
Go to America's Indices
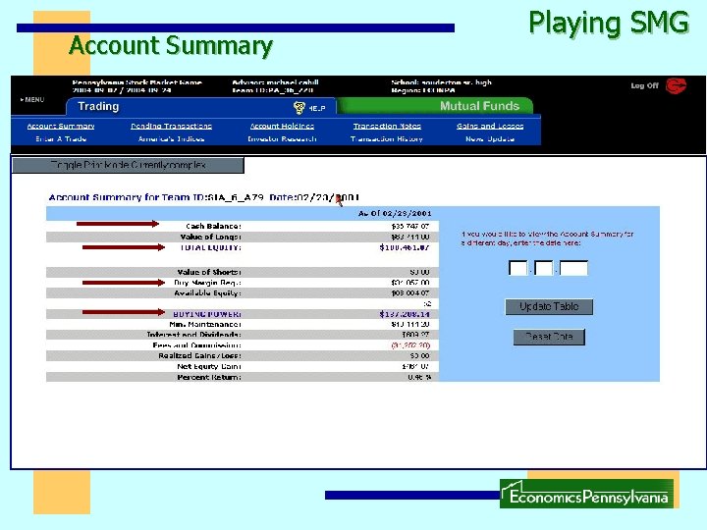[x=171, y=138]
